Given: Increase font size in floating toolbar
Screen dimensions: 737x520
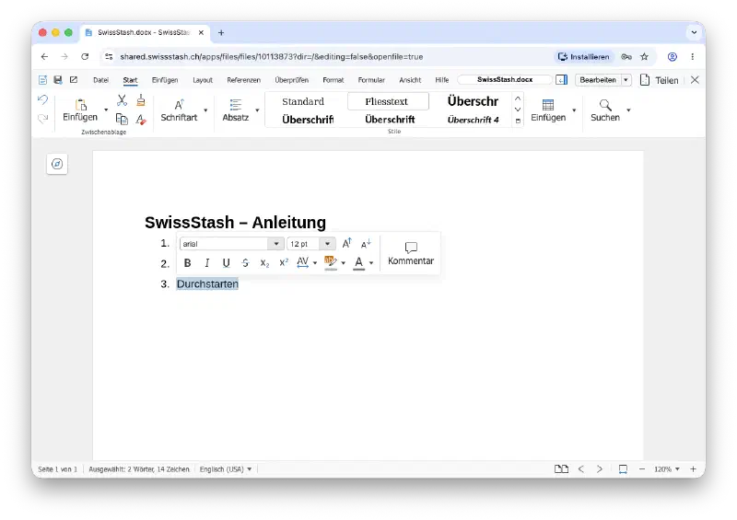Looking at the screenshot, I should pos(347,243).
